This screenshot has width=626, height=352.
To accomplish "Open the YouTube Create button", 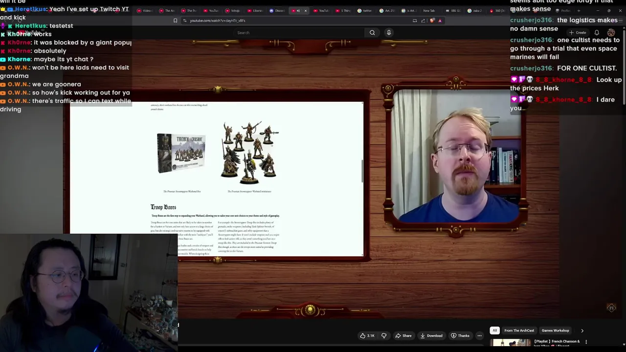I will click(x=578, y=33).
